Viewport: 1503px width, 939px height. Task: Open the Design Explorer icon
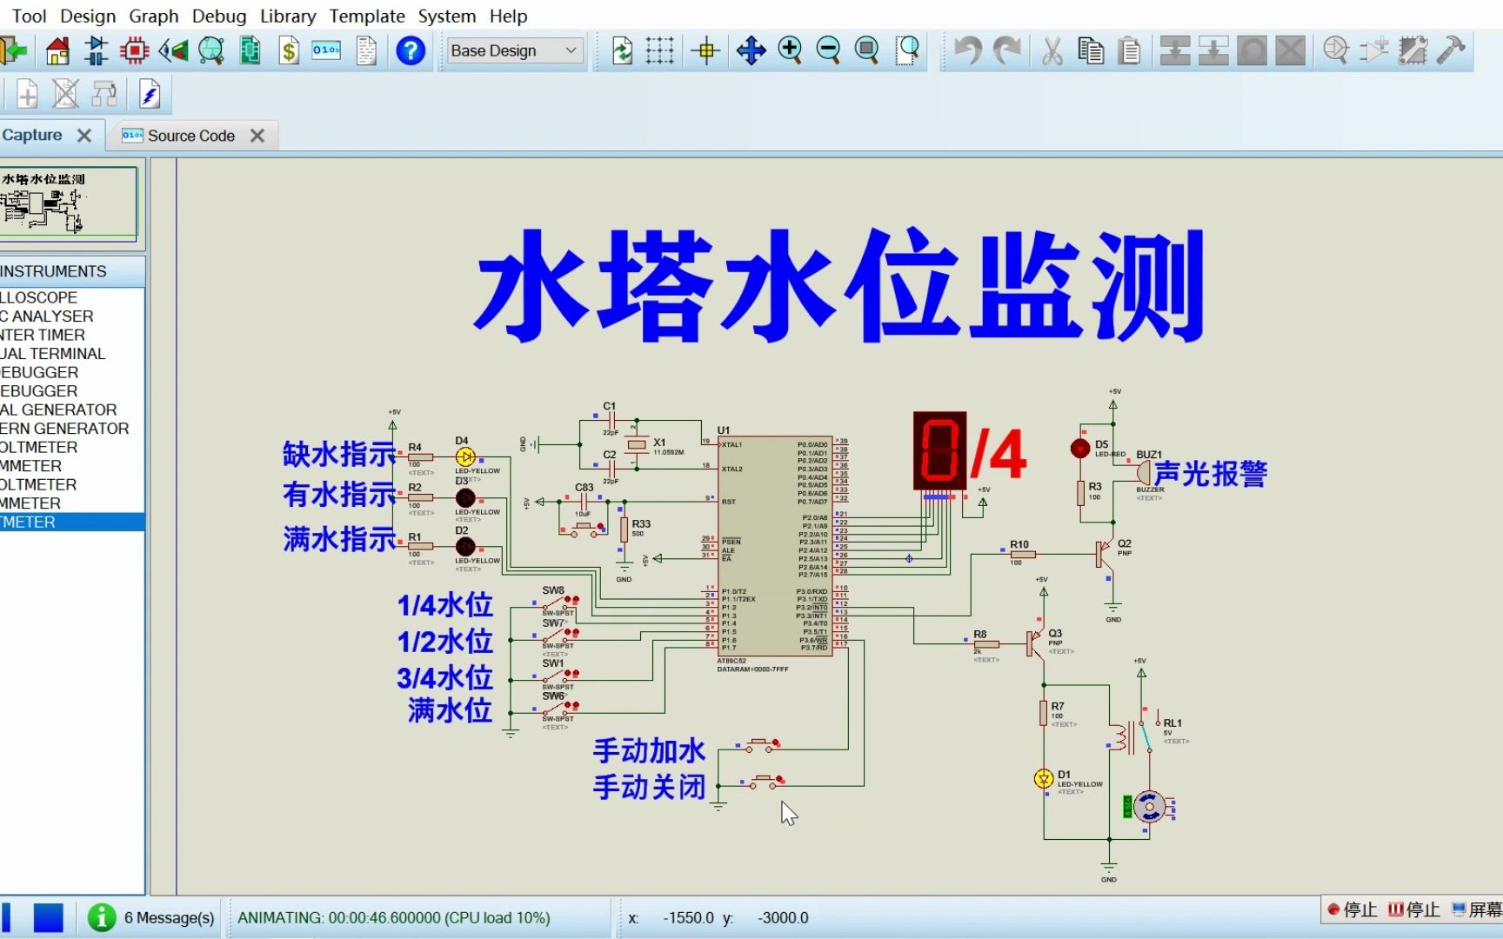click(x=250, y=50)
